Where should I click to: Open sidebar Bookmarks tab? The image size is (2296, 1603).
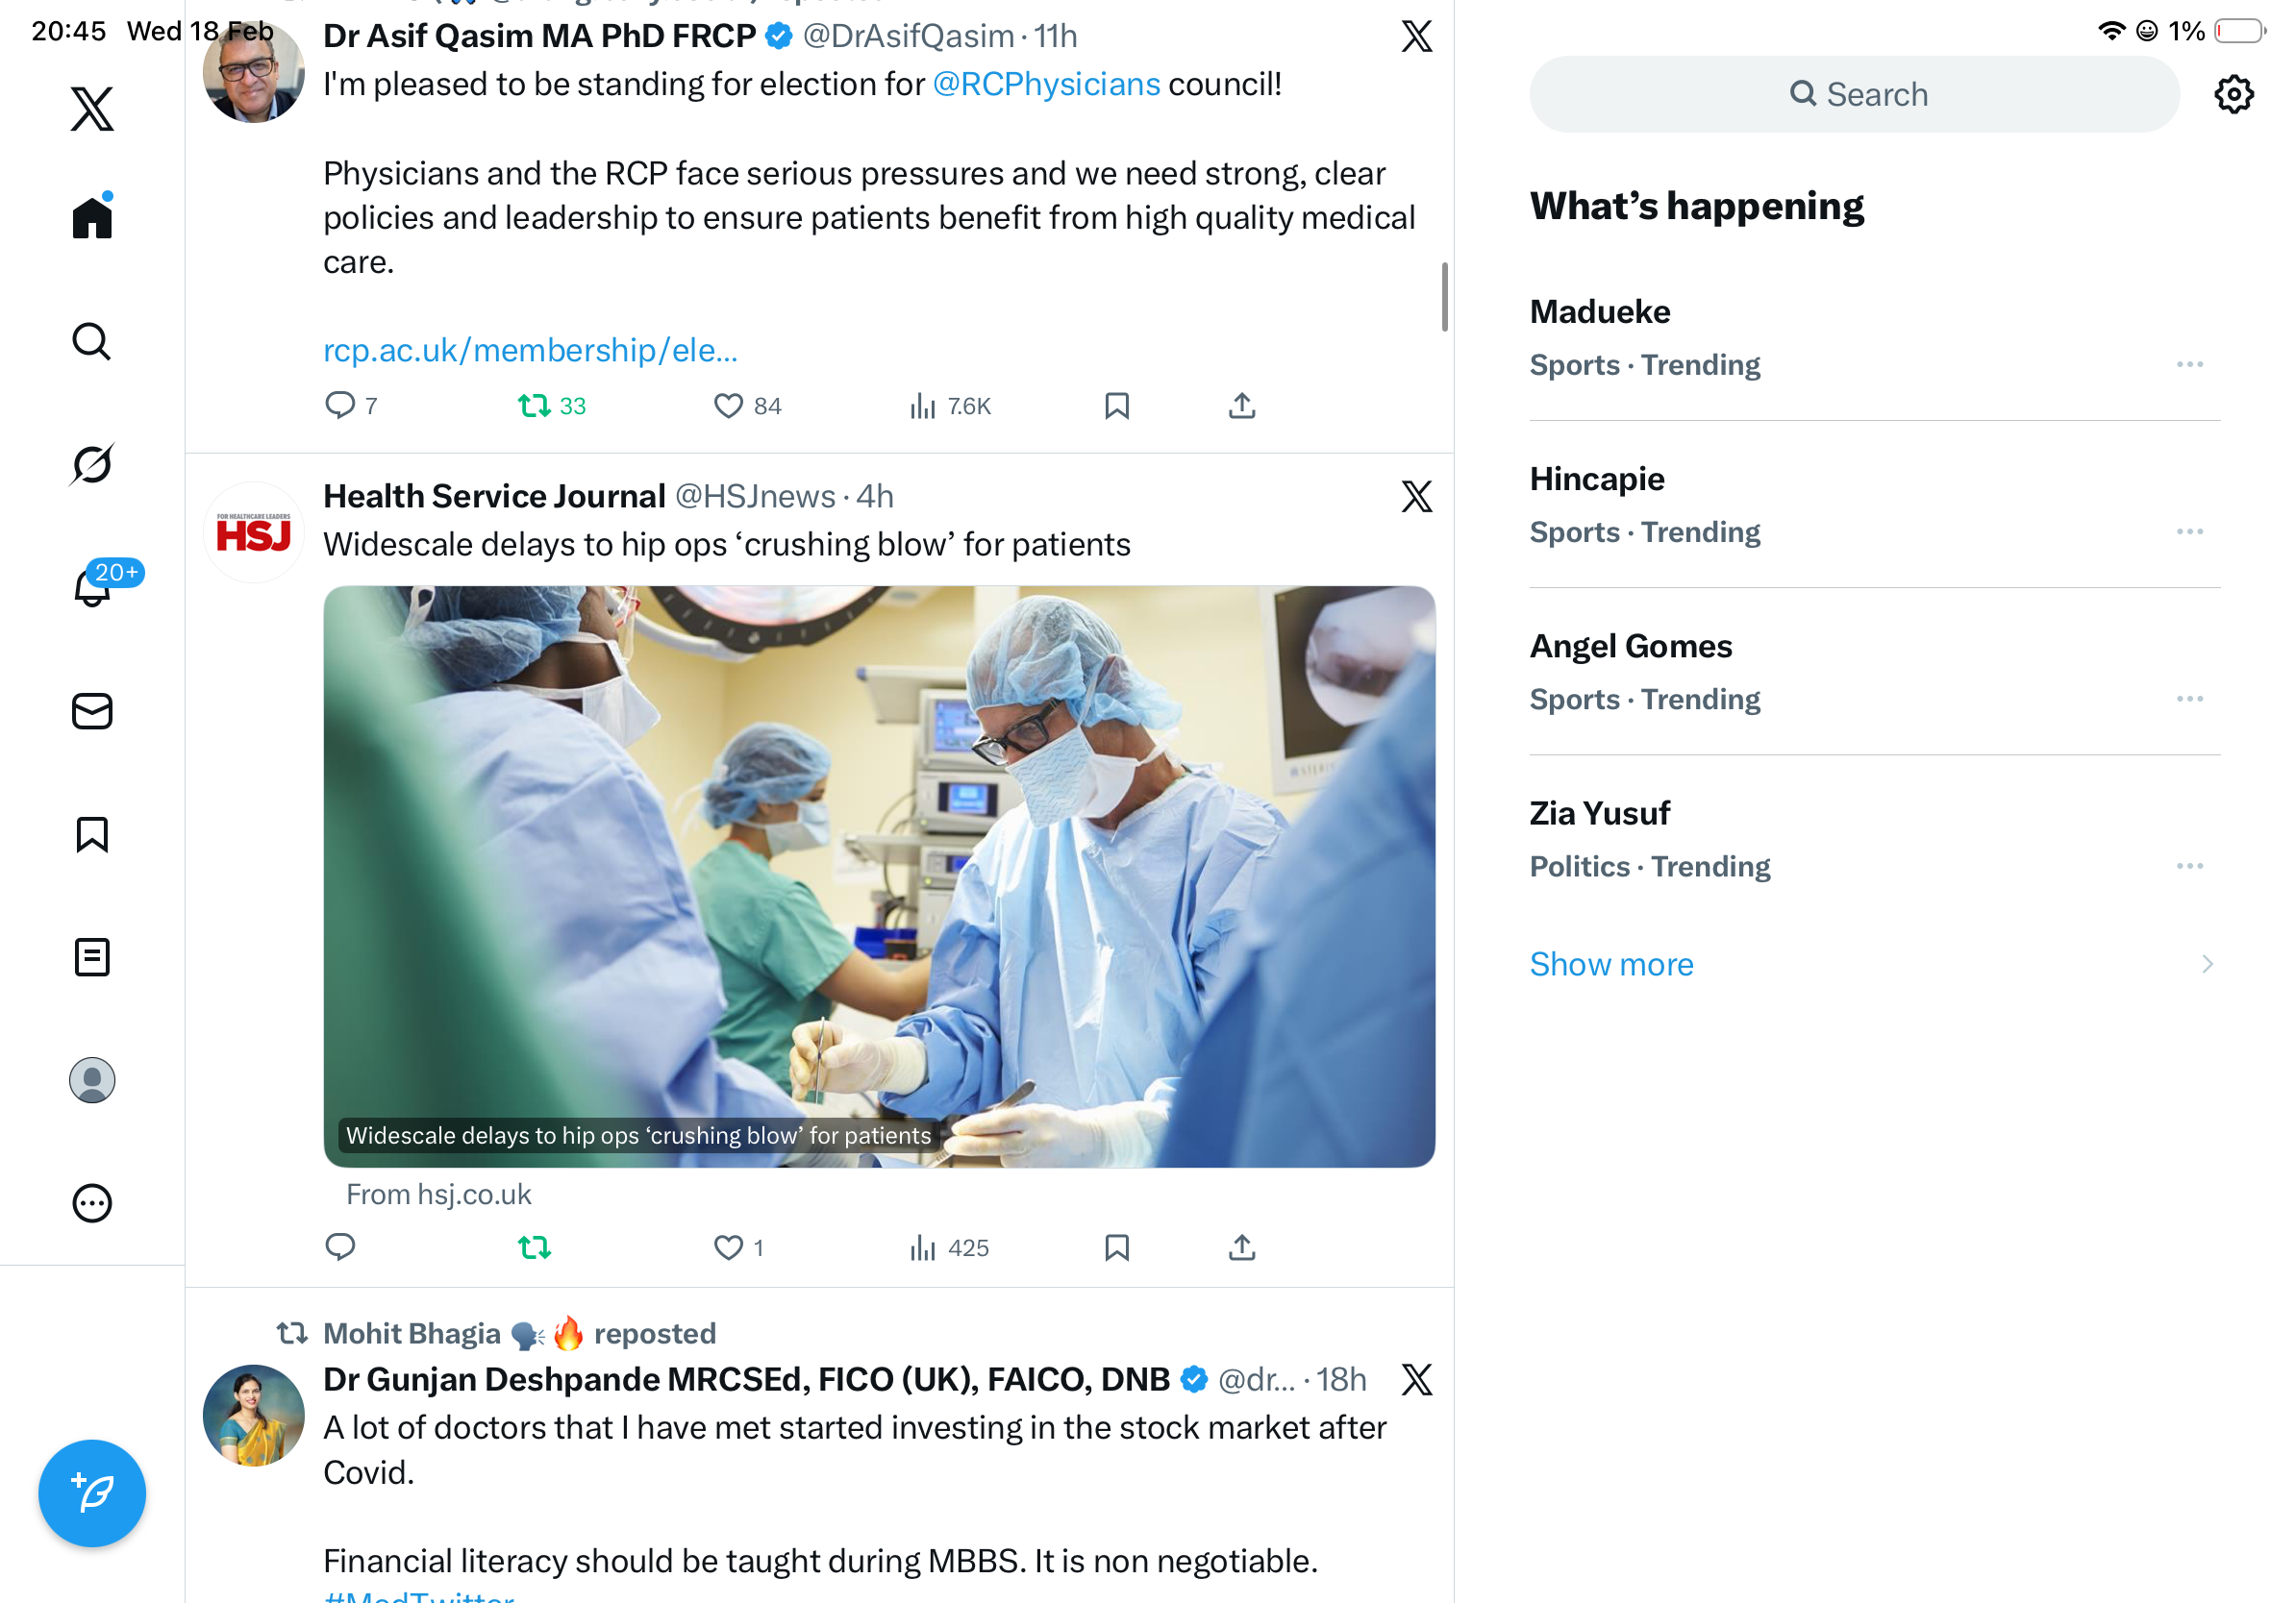(92, 834)
